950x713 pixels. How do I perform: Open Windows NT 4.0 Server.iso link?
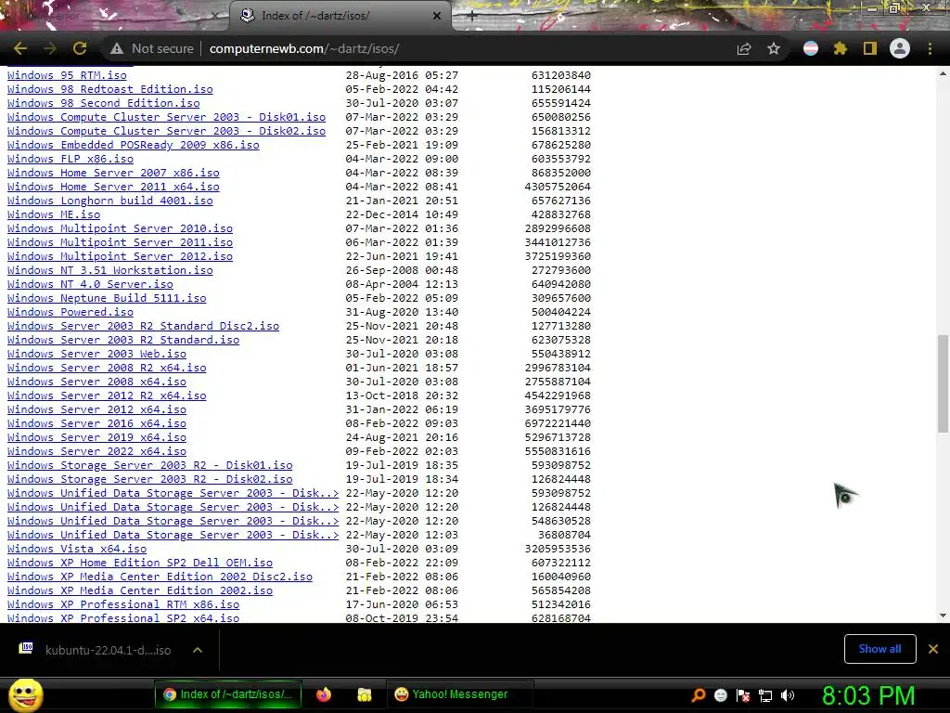click(x=90, y=284)
